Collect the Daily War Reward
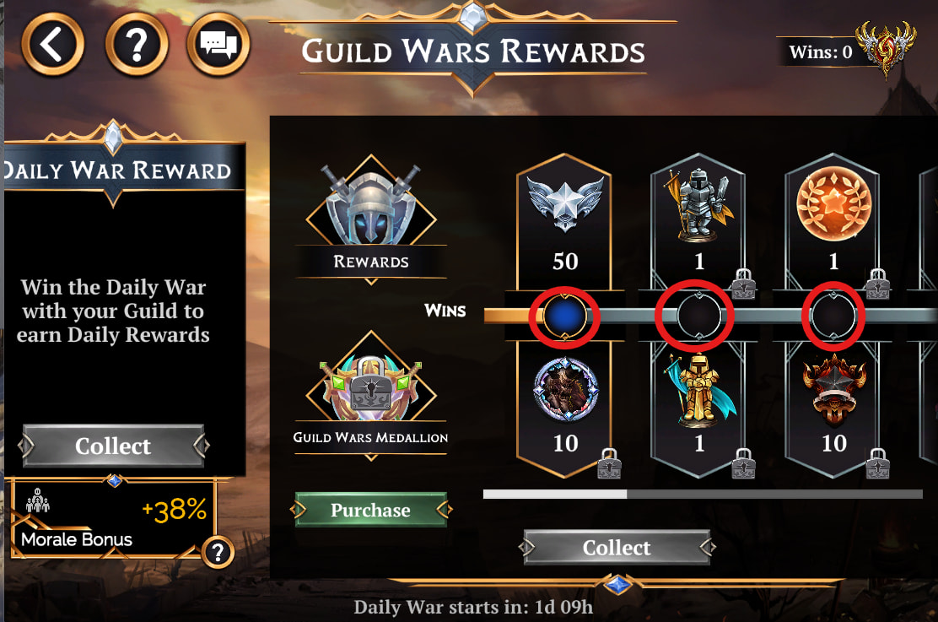 coord(114,446)
